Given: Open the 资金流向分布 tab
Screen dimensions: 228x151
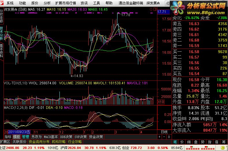Looking at the screenshot, I should click(x=39, y=142).
